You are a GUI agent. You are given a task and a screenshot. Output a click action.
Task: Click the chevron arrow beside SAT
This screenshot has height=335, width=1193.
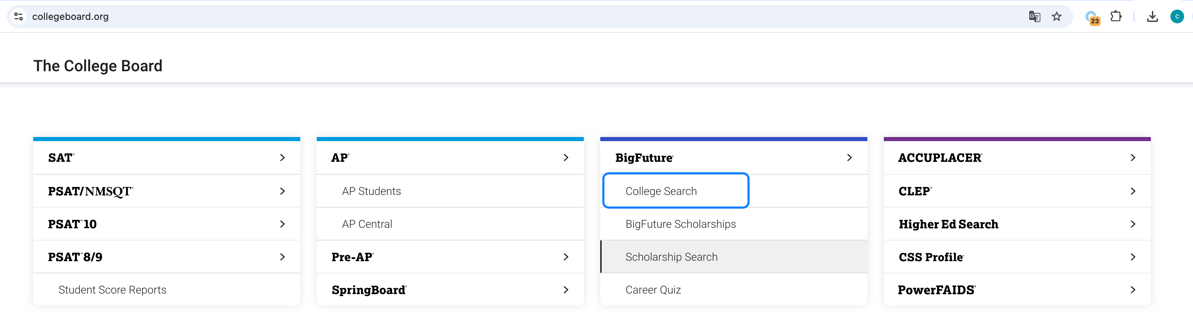(282, 158)
